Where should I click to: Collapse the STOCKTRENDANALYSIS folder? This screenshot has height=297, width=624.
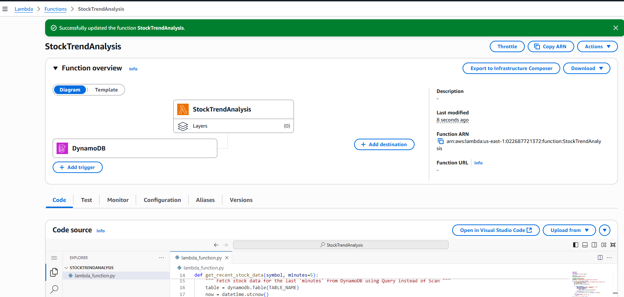pyautogui.click(x=66, y=268)
